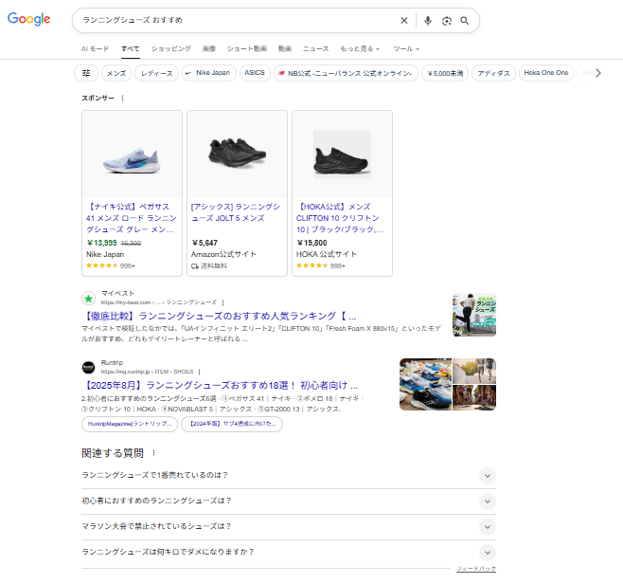Screen dimensions: 623x584
Task: Expand 初心者におすすめのランニングシューズは question
Action: (x=487, y=501)
